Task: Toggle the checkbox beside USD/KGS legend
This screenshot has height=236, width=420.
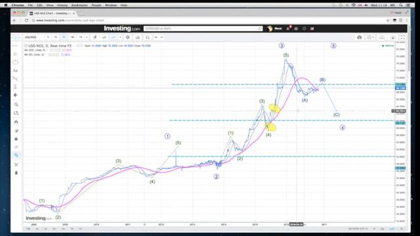Action: (26, 46)
